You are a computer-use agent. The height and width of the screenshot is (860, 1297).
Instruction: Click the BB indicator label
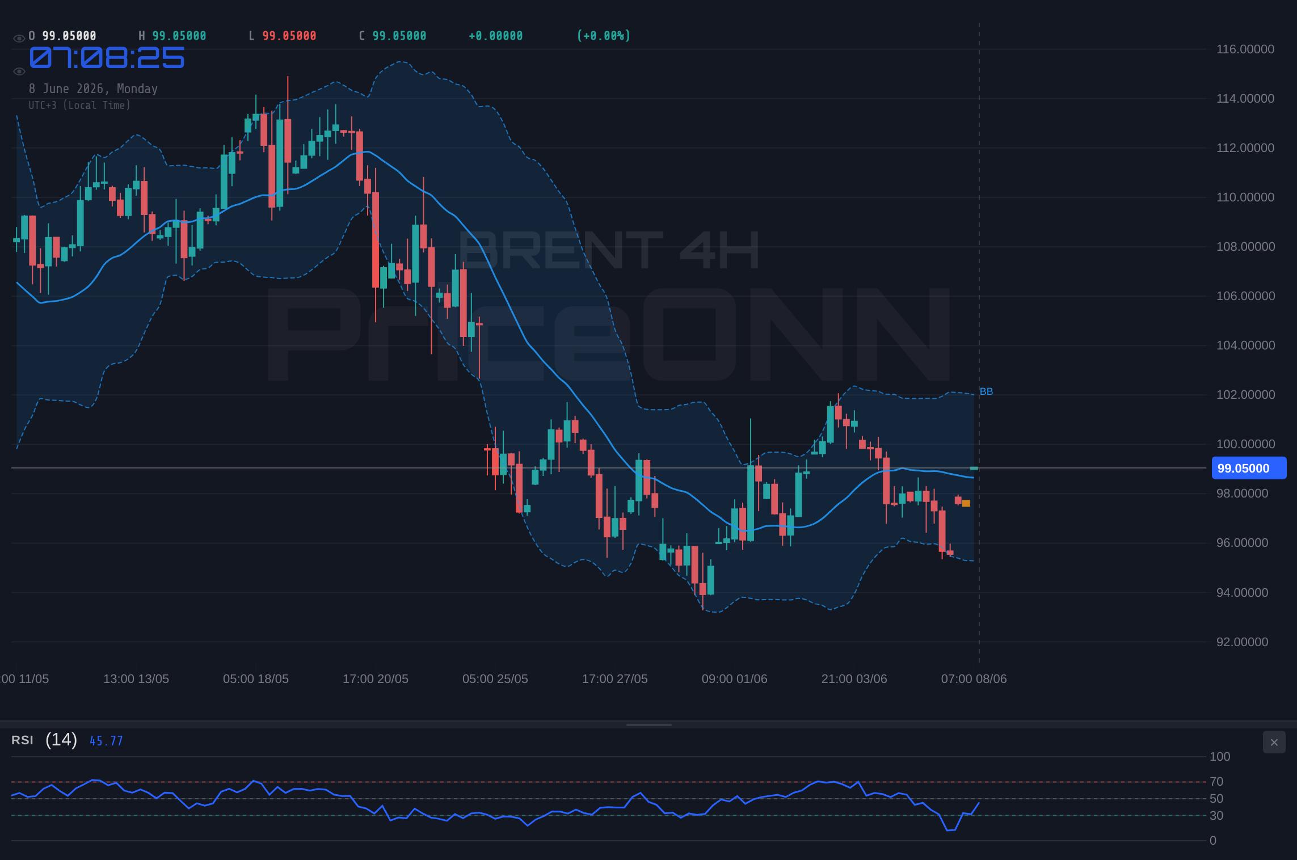[986, 391]
